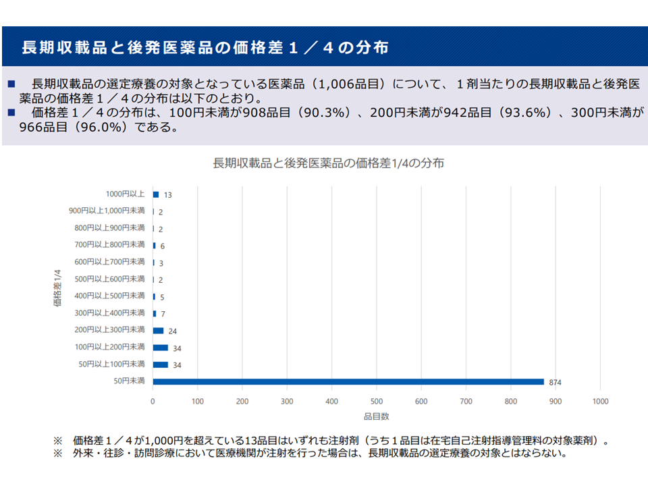The image size is (648, 486).
Task: Click the first square bullet marker
Action: (x=11, y=84)
